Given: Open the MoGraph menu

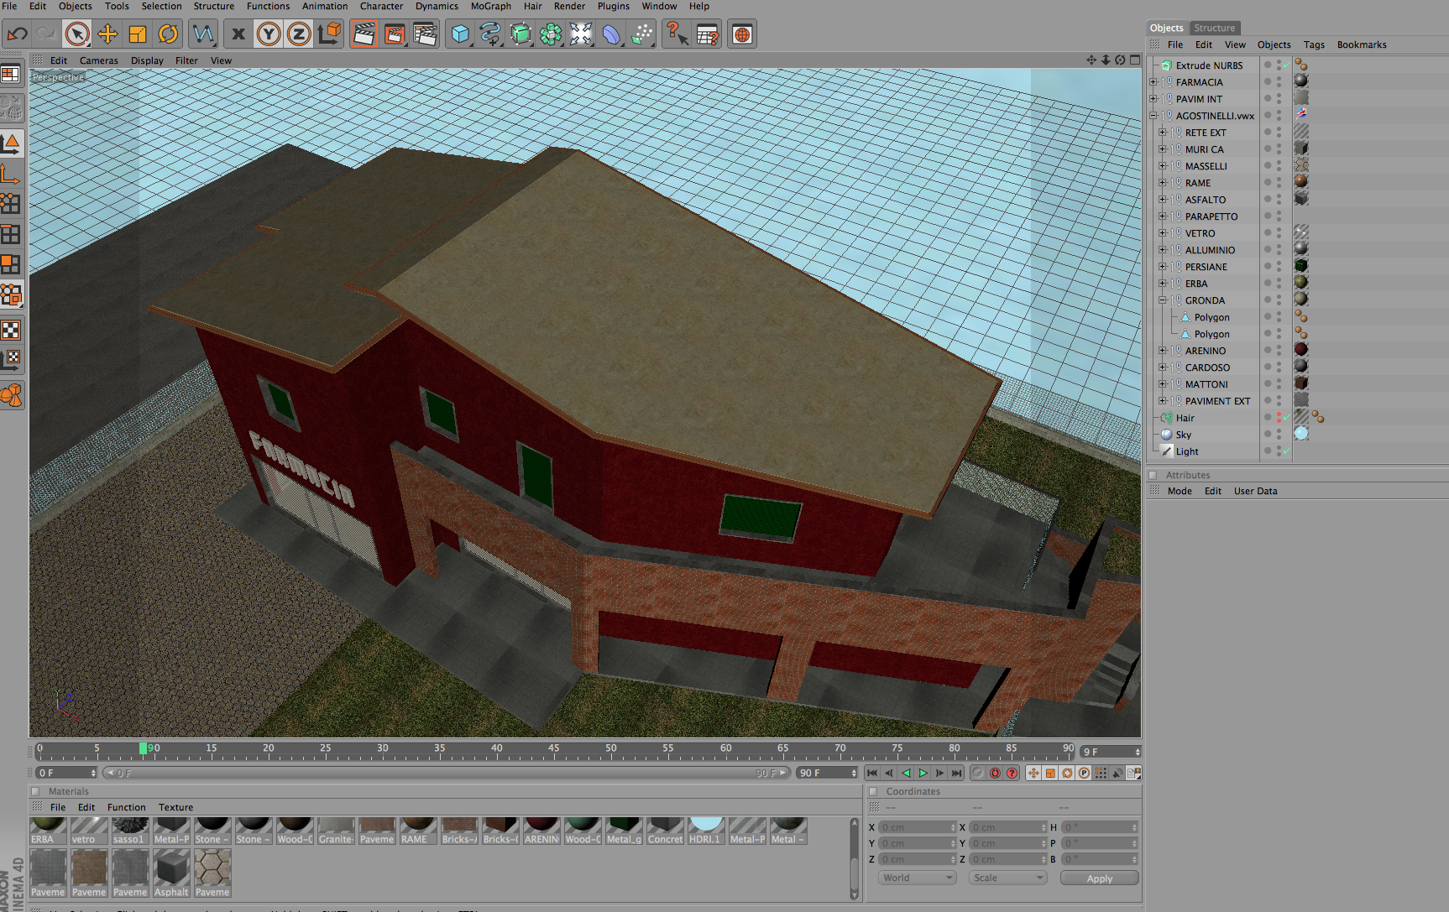Looking at the screenshot, I should 490,6.
